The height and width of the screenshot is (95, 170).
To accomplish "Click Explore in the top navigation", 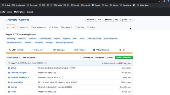I will [x=30, y=12].
